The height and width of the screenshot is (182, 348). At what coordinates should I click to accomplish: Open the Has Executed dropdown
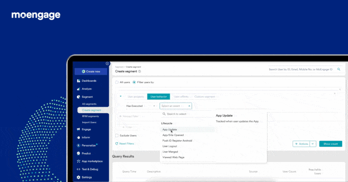point(140,106)
